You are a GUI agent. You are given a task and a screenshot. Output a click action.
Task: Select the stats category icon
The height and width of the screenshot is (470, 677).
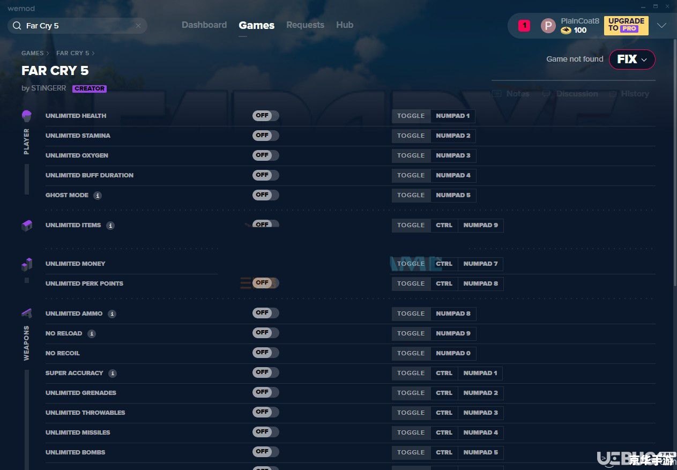27,264
